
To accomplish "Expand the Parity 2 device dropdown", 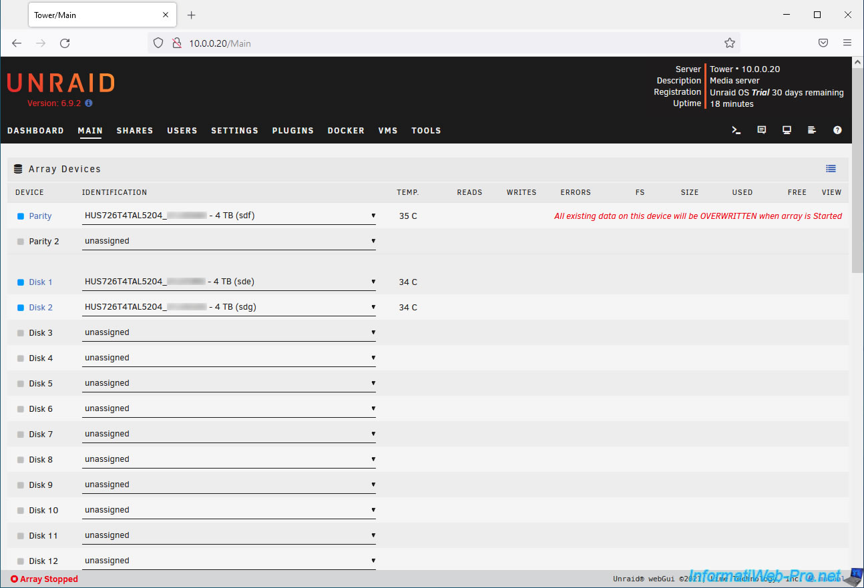I will click(x=228, y=241).
